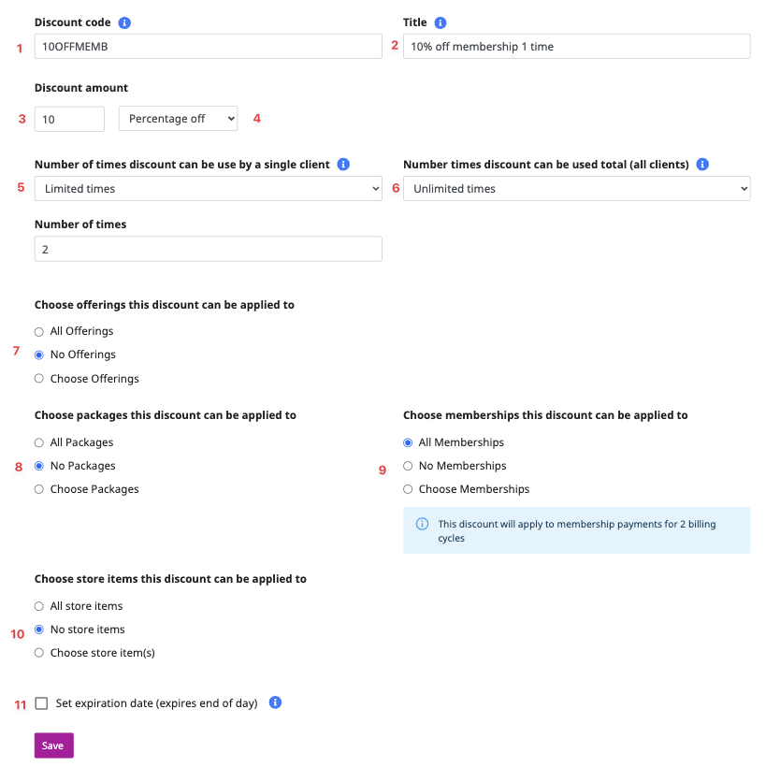The image size is (780, 767).
Task: Focus the Number of times field
Action: click(x=208, y=249)
